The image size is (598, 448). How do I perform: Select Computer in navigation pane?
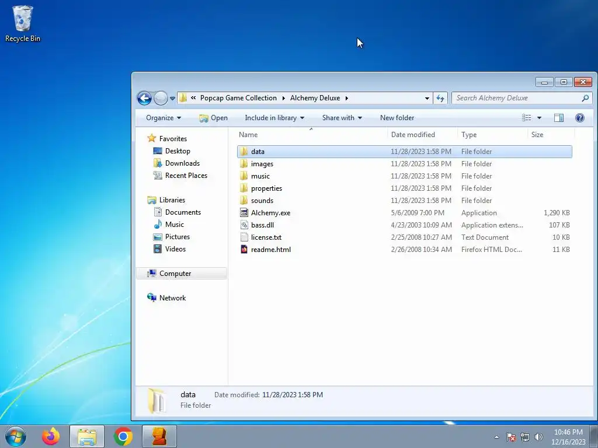[175, 274]
